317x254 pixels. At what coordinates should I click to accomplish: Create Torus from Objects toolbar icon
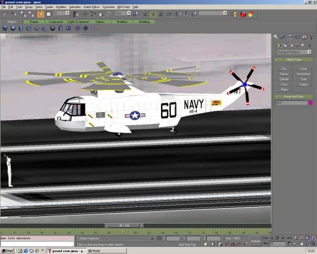pos(28,28)
